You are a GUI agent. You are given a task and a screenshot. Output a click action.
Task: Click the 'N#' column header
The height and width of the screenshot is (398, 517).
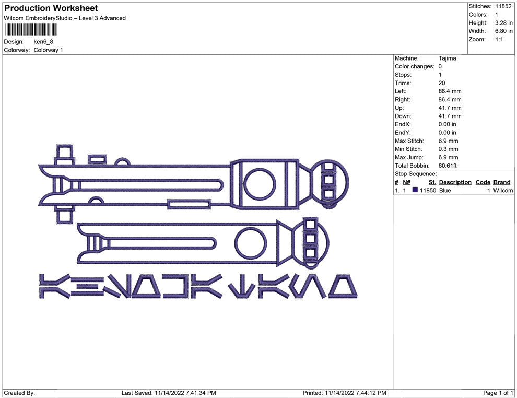[406, 182]
